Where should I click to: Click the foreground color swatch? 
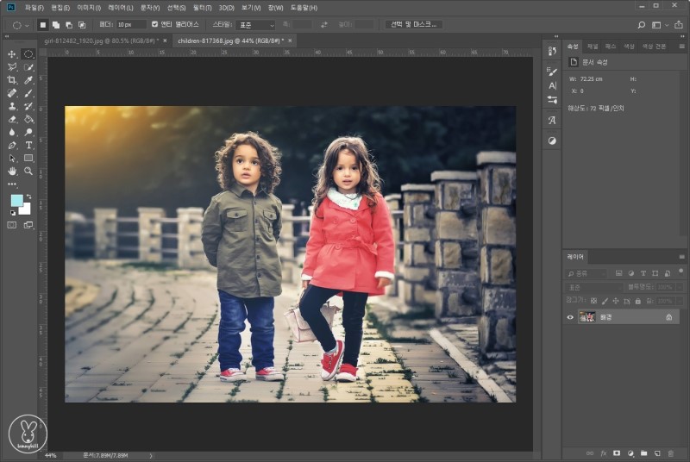tap(16, 200)
